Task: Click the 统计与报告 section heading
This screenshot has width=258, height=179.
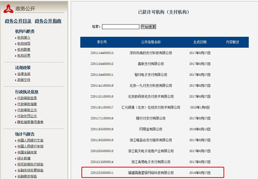Action: [x=25, y=134]
